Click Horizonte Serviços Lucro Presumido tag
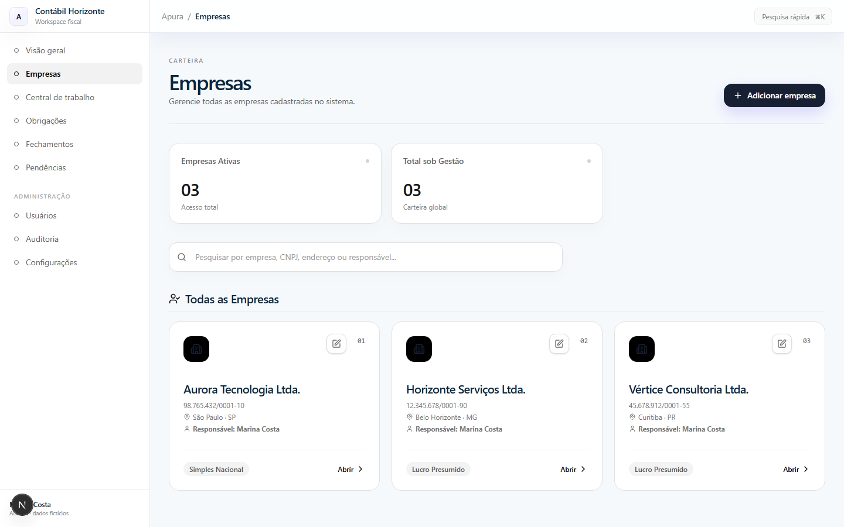844x527 pixels. tap(438, 470)
